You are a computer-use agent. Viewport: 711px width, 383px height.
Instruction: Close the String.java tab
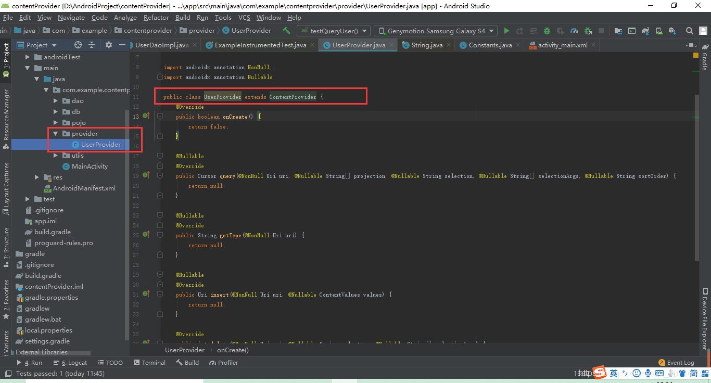[448, 45]
